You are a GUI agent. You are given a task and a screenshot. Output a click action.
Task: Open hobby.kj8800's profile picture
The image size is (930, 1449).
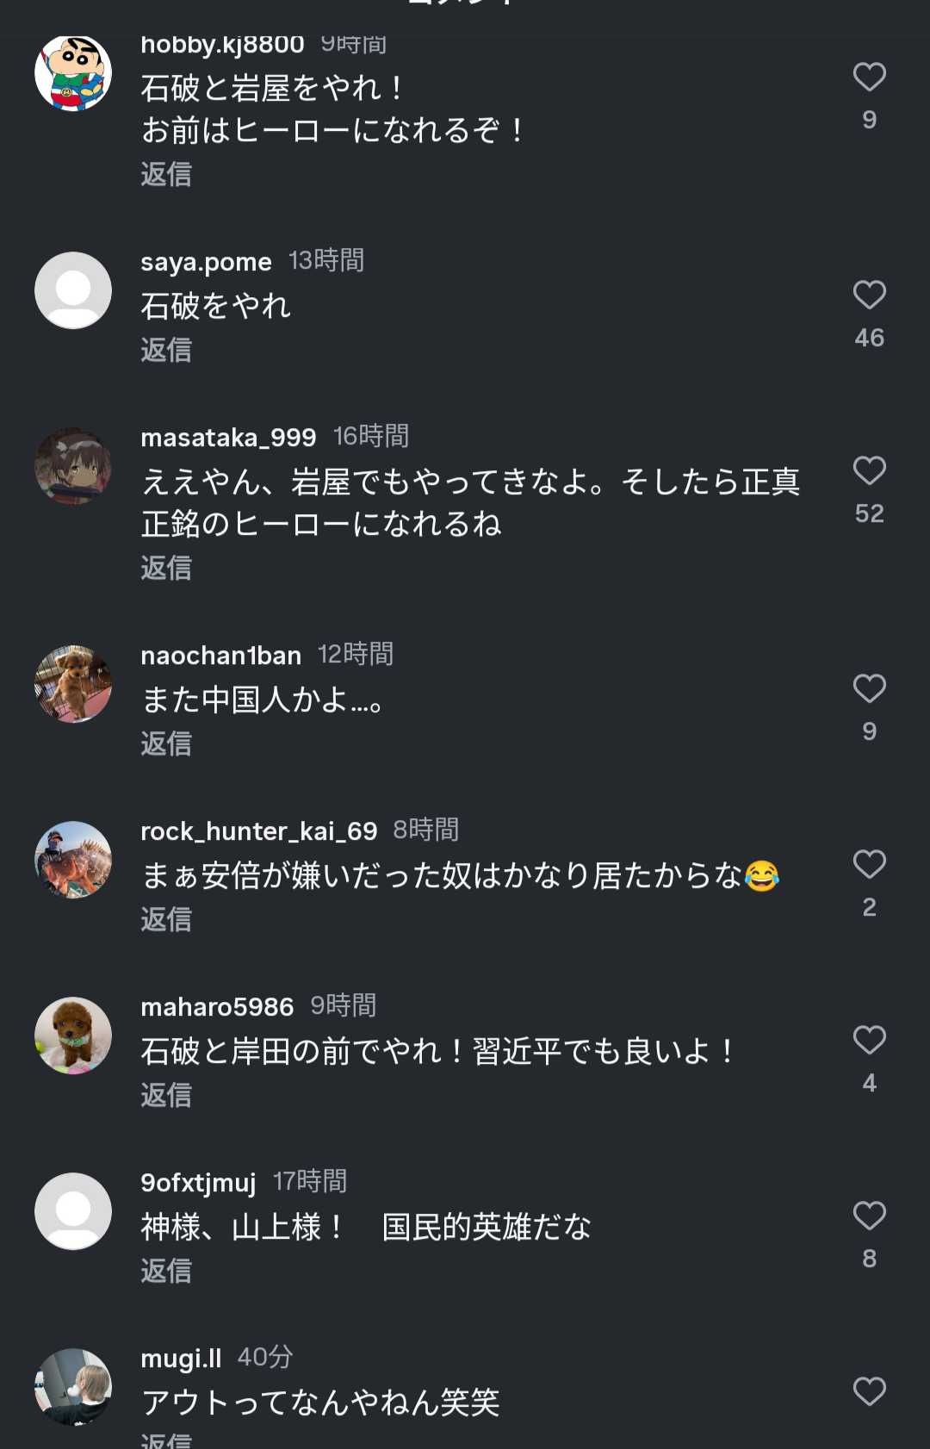(x=73, y=72)
